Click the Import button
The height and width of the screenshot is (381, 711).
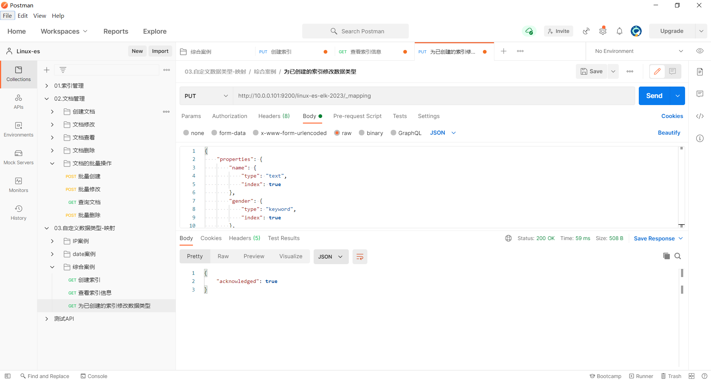click(160, 51)
